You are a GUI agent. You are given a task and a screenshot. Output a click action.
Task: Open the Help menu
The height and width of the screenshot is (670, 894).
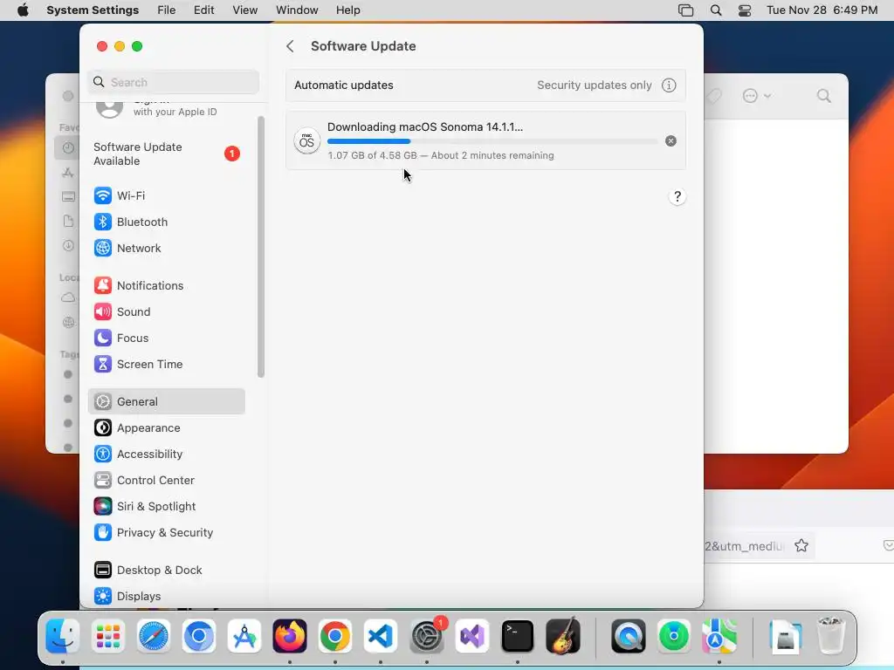tap(347, 10)
